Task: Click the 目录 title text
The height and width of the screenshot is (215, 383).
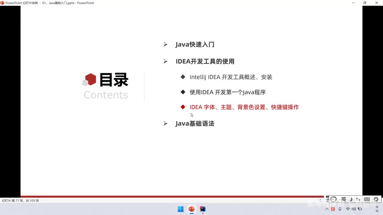Action: pyautogui.click(x=114, y=80)
